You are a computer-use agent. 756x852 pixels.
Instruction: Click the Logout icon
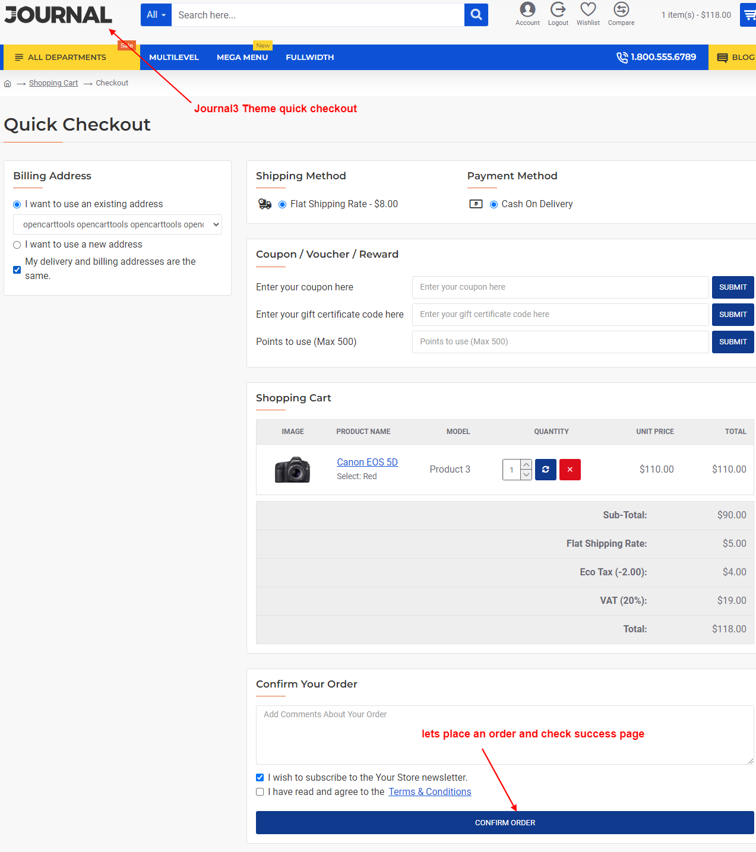558,10
